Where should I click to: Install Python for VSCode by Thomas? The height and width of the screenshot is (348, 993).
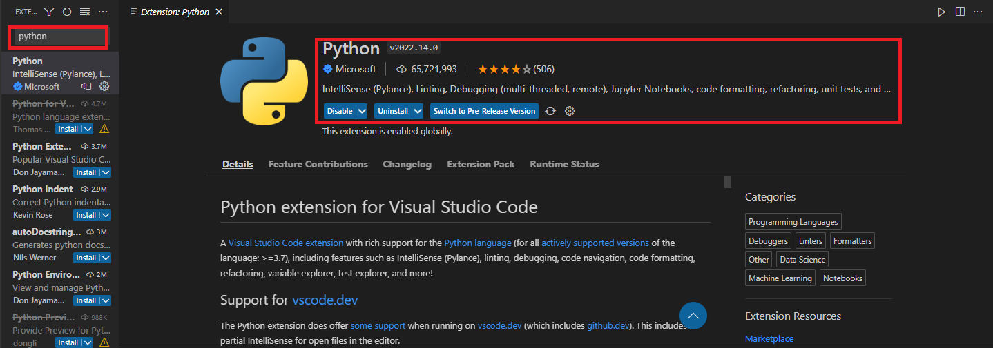click(68, 129)
